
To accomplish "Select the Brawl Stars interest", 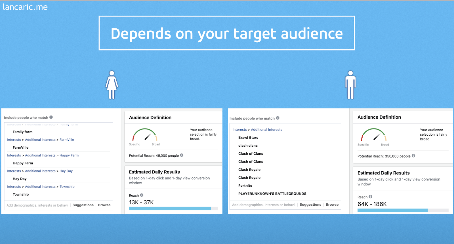I will [248, 138].
